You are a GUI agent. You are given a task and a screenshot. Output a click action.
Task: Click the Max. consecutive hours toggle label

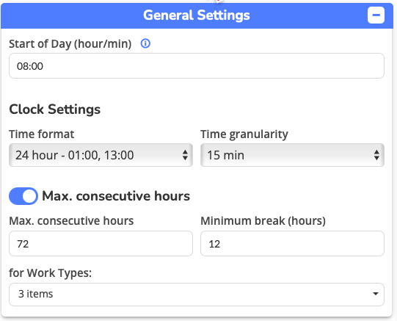click(116, 196)
